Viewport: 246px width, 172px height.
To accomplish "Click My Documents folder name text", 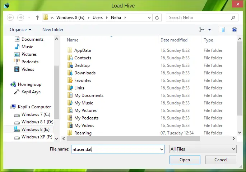I will [x=89, y=95].
